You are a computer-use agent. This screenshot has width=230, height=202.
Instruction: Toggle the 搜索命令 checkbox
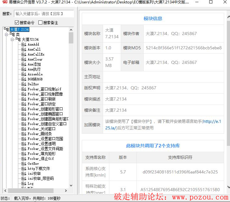[x=17, y=23]
